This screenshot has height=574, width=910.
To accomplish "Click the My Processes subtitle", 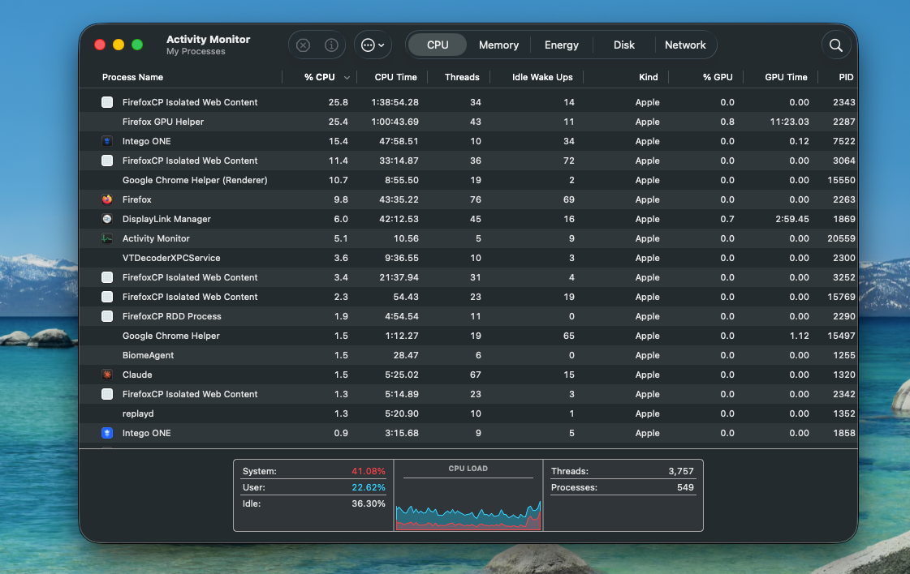I will [196, 52].
